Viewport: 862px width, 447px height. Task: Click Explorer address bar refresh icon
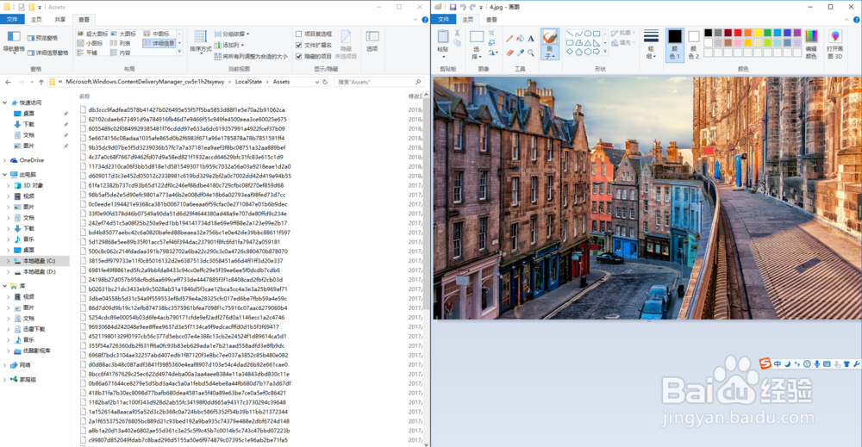coord(325,82)
